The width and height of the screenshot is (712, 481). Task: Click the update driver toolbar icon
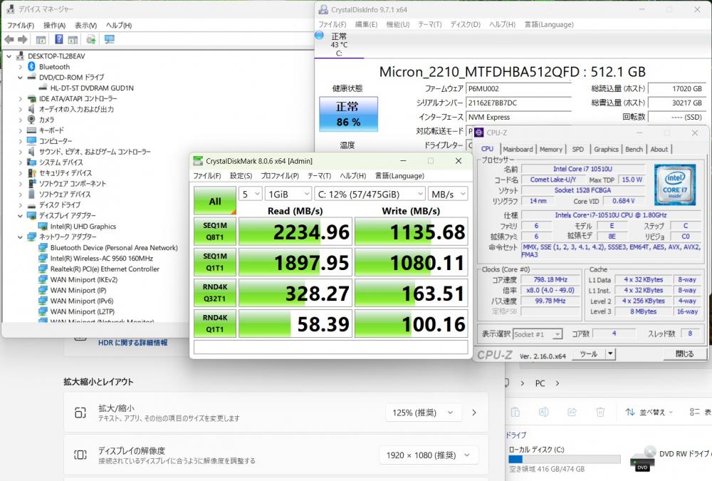click(x=91, y=39)
